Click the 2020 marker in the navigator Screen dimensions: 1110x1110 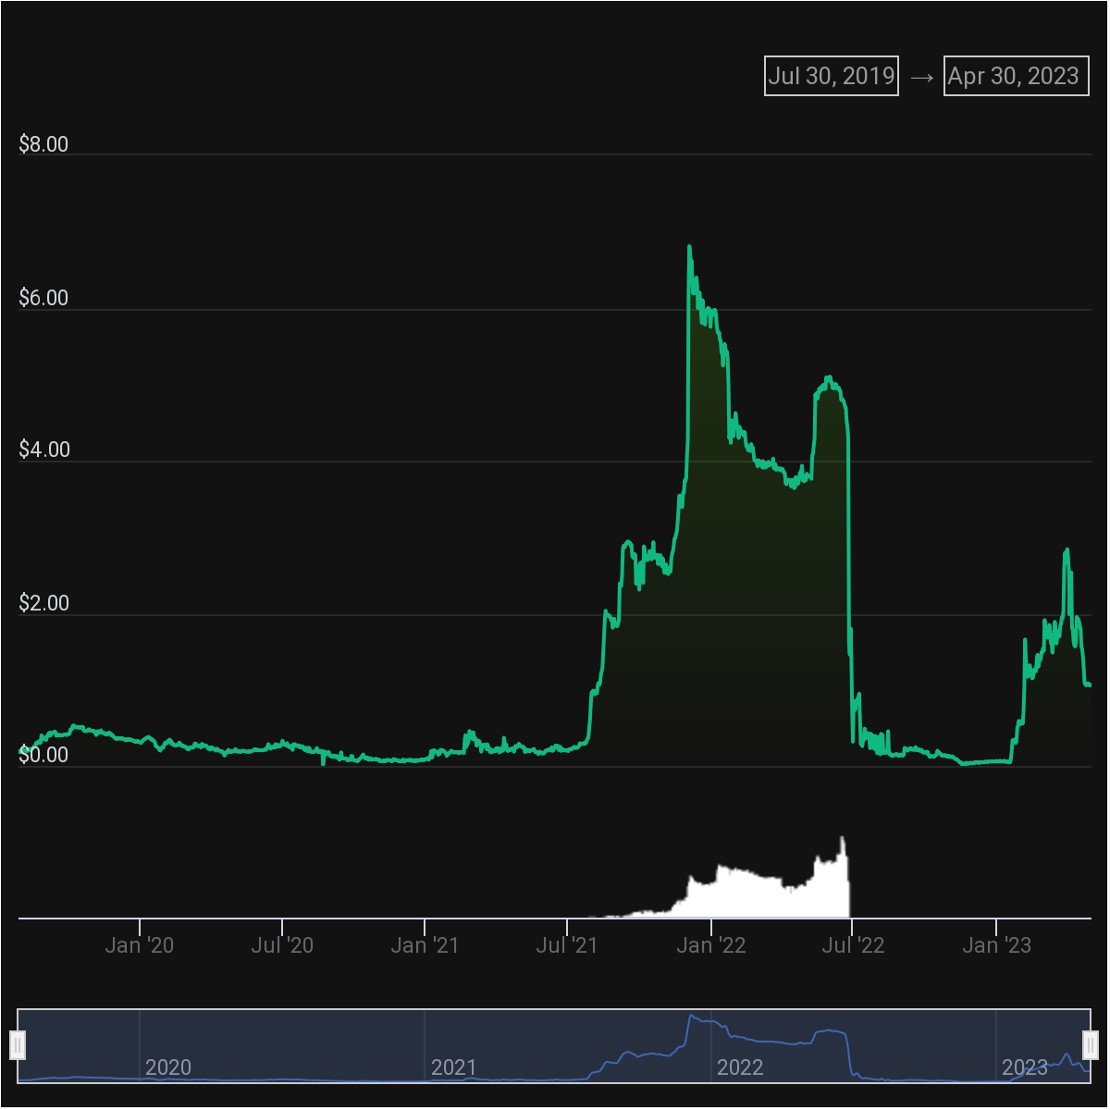coord(168,1067)
